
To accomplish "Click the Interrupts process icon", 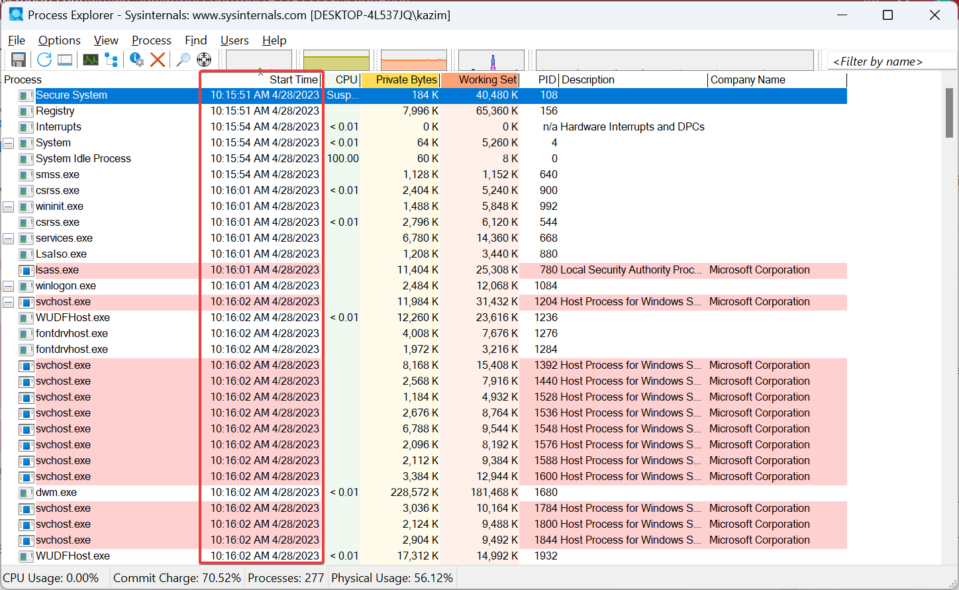I will pos(26,127).
